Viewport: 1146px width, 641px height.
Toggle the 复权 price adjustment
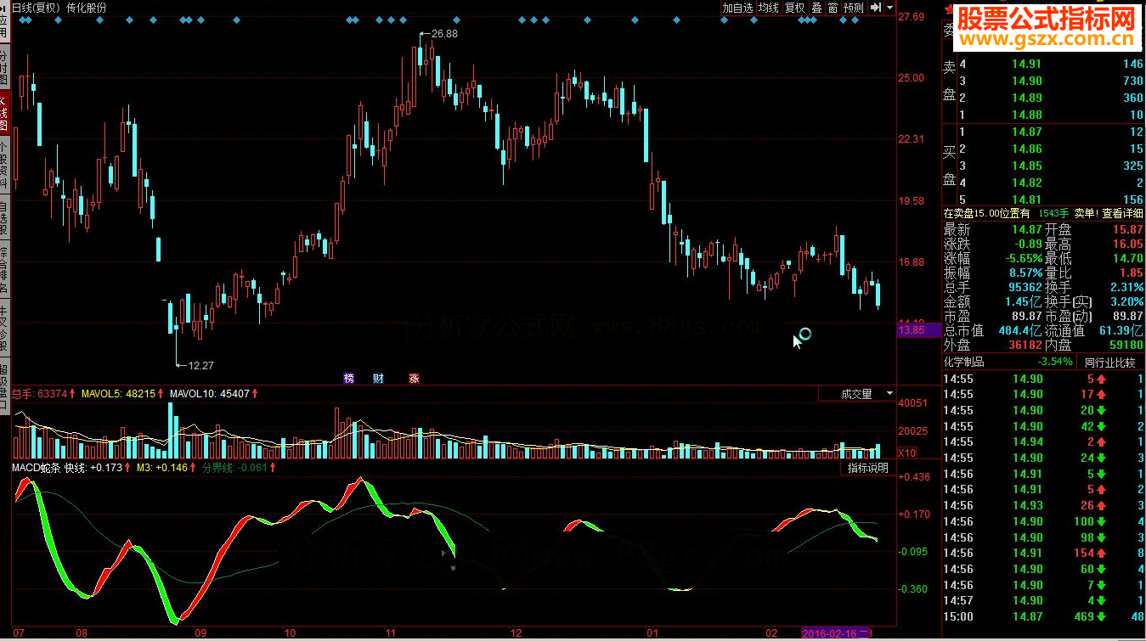pyautogui.click(x=794, y=8)
